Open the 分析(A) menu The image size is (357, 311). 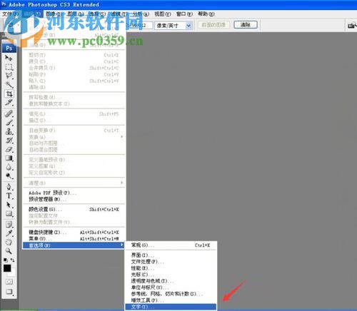click(x=141, y=14)
